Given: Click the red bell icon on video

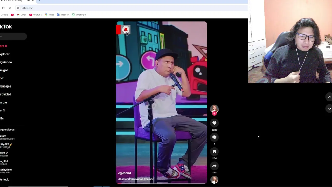Looking at the screenshot, I should [126, 30].
